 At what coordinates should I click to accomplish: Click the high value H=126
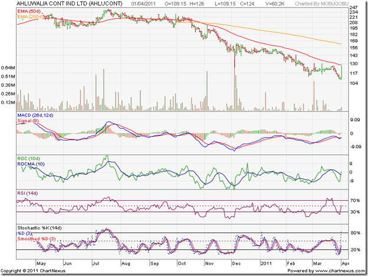(x=197, y=4)
